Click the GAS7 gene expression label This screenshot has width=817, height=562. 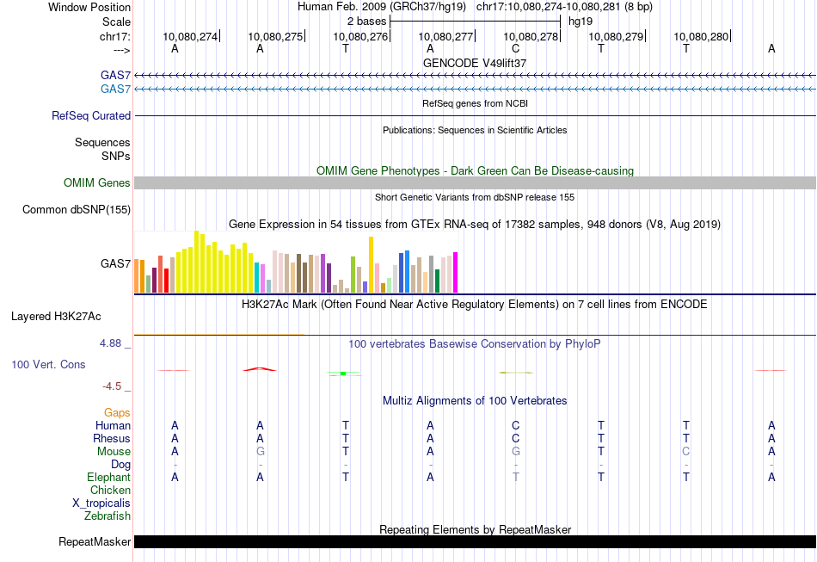[115, 263]
